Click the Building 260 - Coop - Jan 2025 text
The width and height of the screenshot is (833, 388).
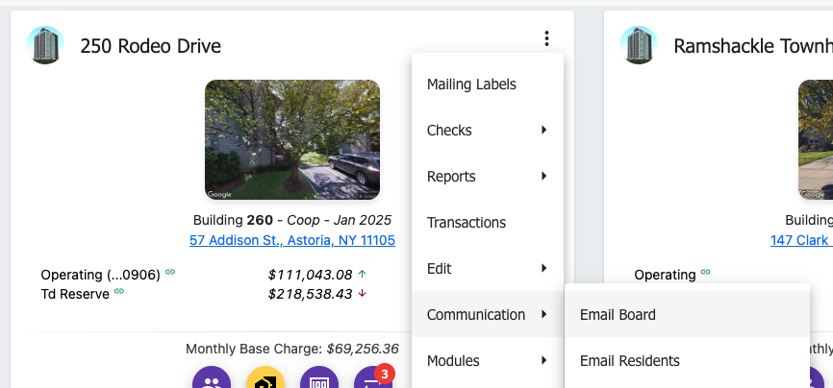click(x=292, y=220)
